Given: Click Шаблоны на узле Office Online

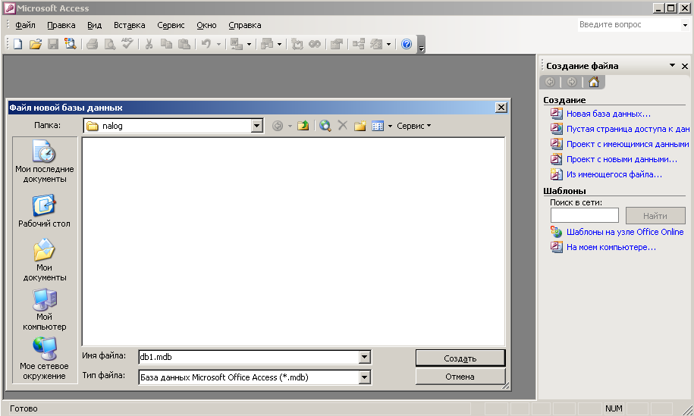Looking at the screenshot, I should coord(625,232).
